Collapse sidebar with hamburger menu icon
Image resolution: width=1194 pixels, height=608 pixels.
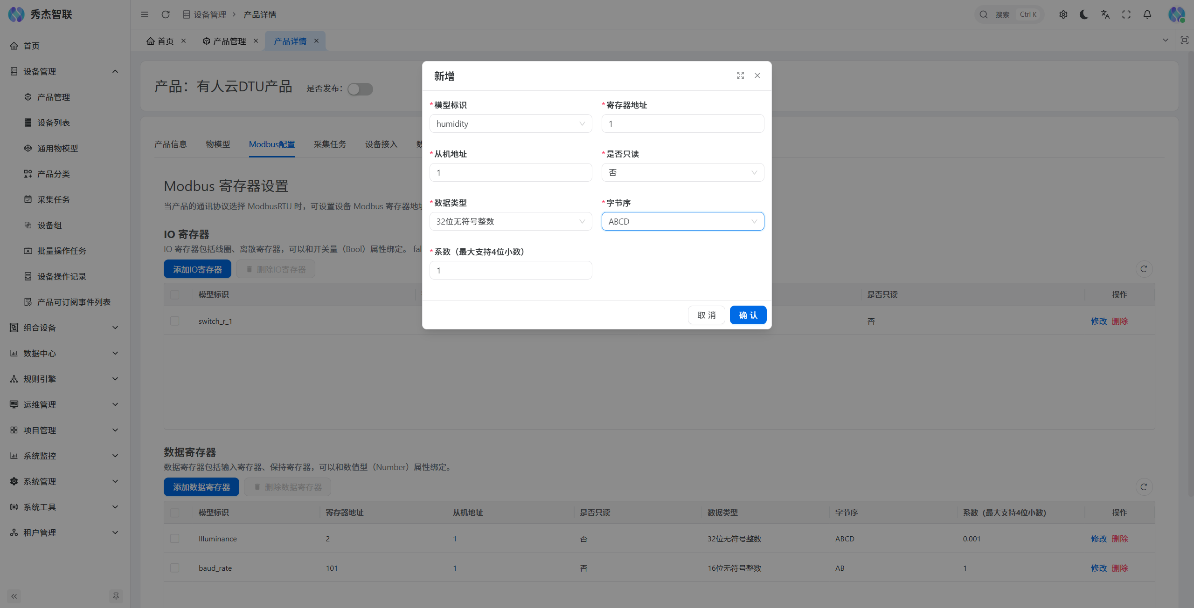coord(145,14)
